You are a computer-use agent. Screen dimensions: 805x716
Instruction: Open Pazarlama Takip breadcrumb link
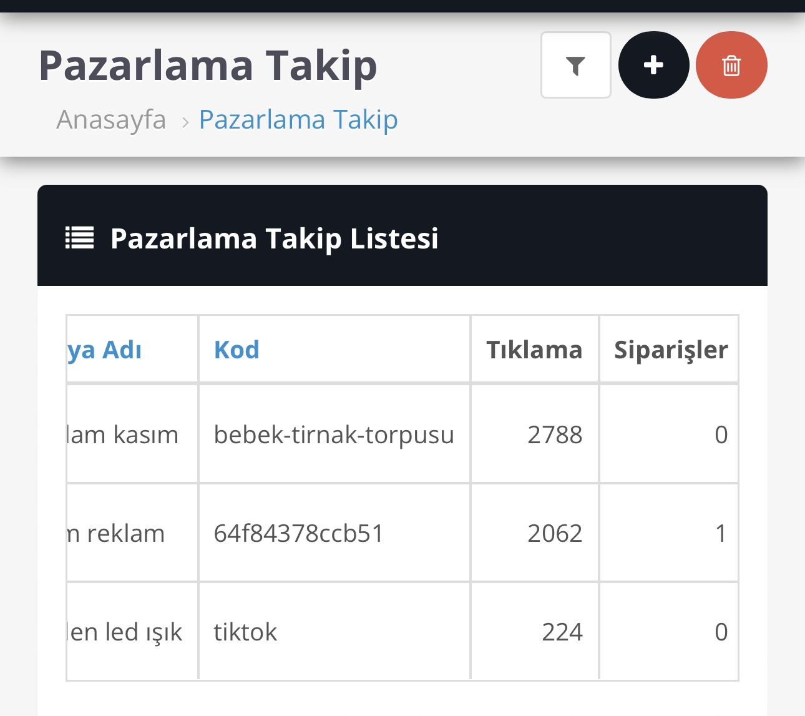298,119
